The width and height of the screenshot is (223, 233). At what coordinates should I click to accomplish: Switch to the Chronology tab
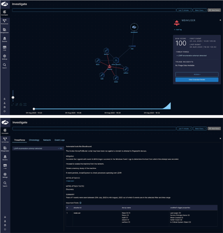pyautogui.click(x=34, y=140)
